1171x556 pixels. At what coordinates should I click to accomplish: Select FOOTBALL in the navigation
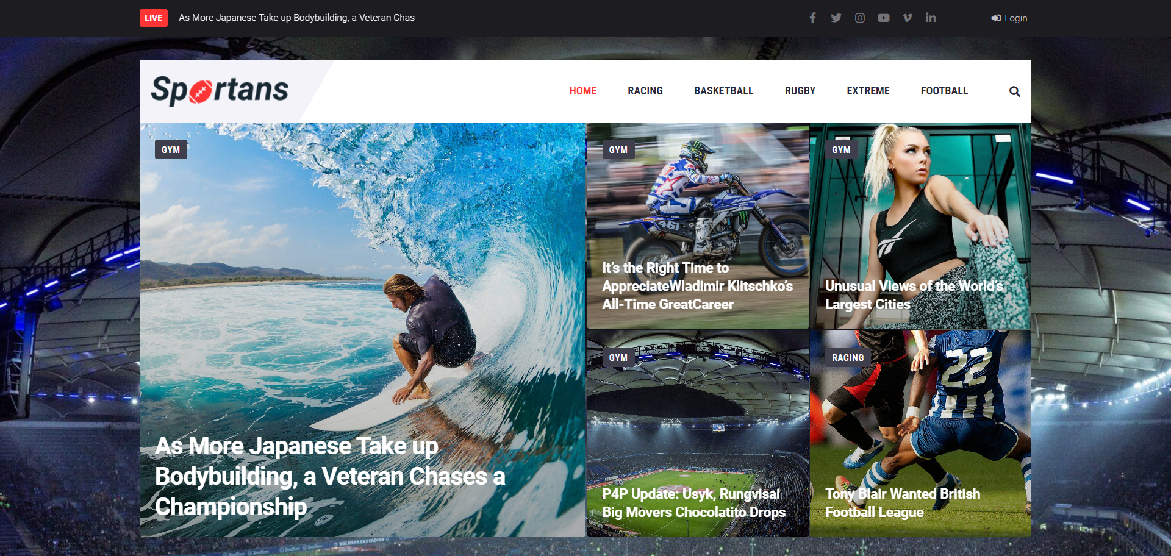click(944, 91)
